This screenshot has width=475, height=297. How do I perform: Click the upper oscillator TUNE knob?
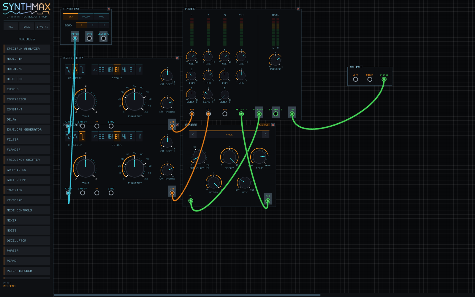[85, 101]
